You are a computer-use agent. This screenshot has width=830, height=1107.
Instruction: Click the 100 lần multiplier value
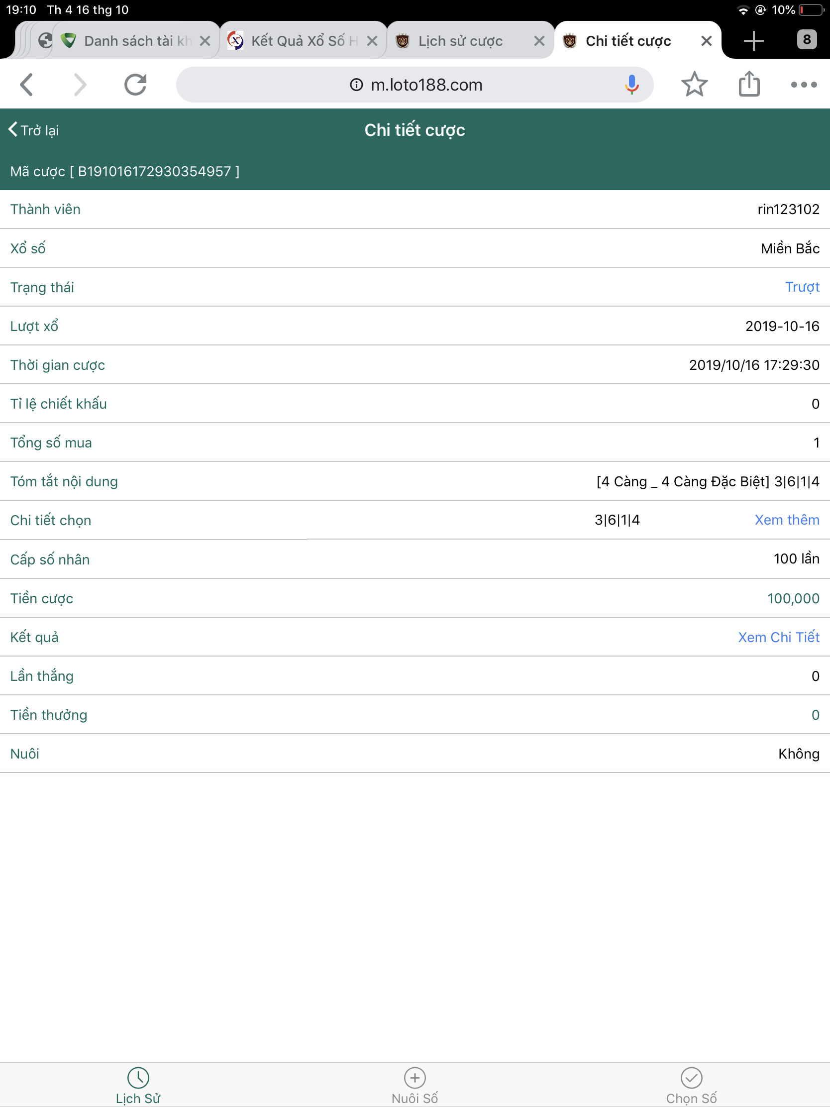tap(797, 558)
